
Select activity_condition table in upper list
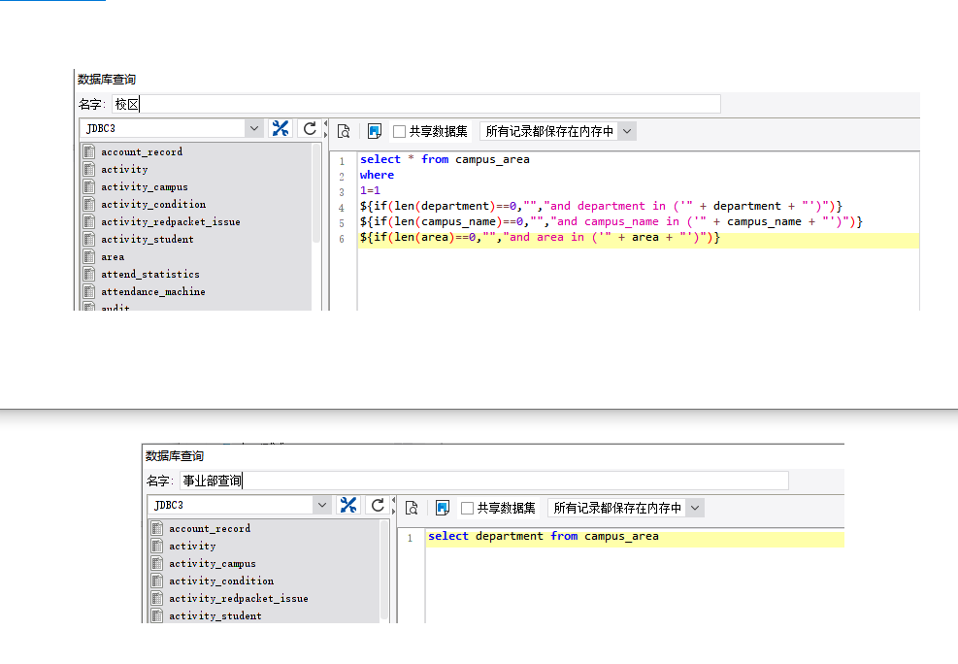(153, 204)
